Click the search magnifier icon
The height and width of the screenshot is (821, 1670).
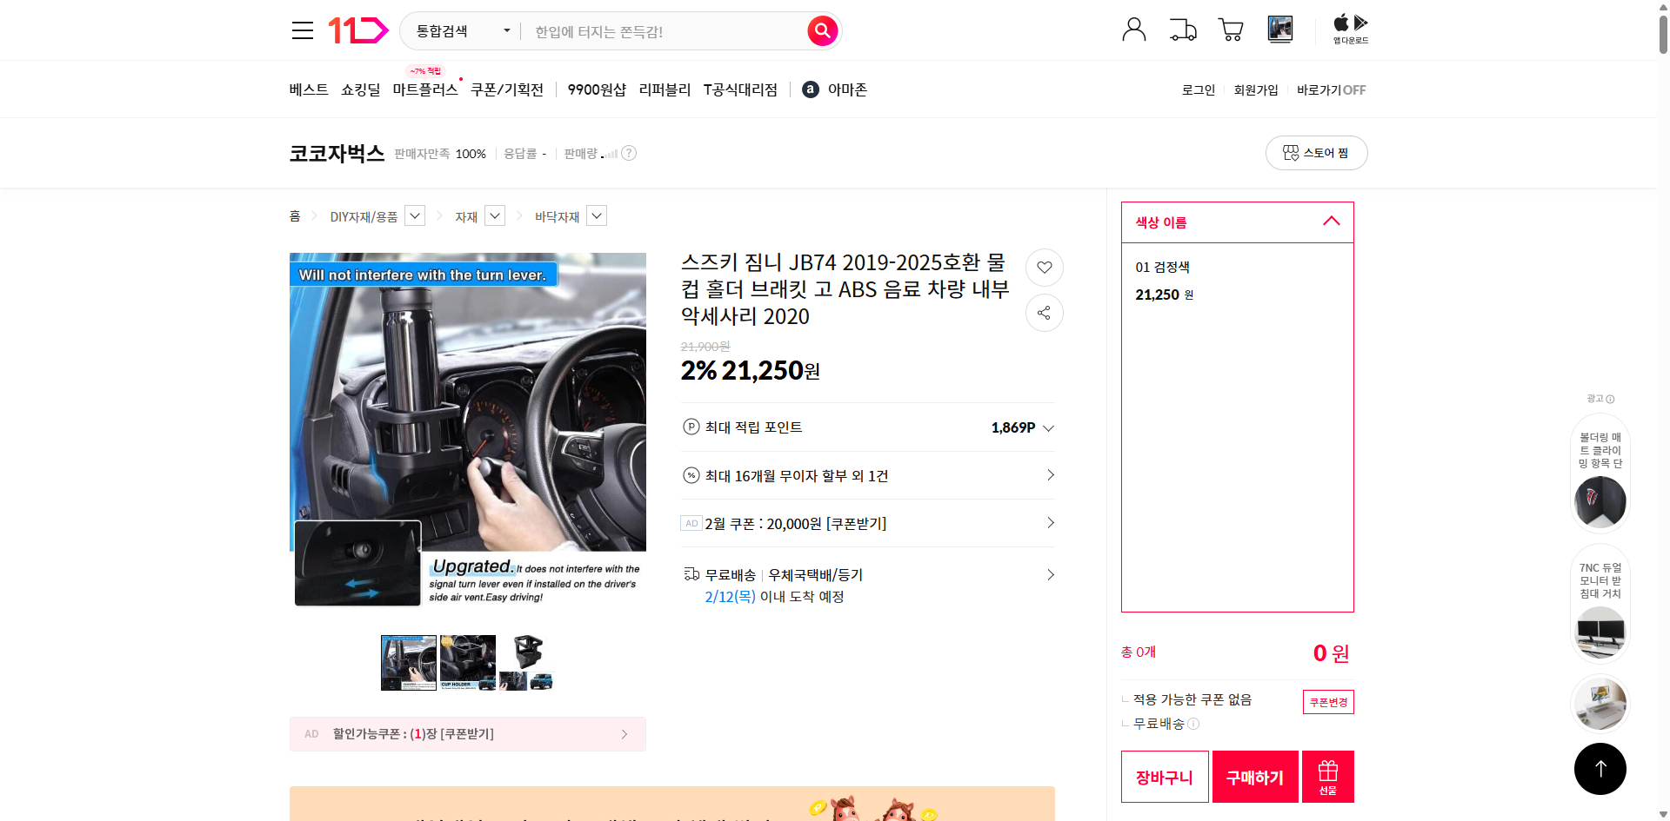821,30
